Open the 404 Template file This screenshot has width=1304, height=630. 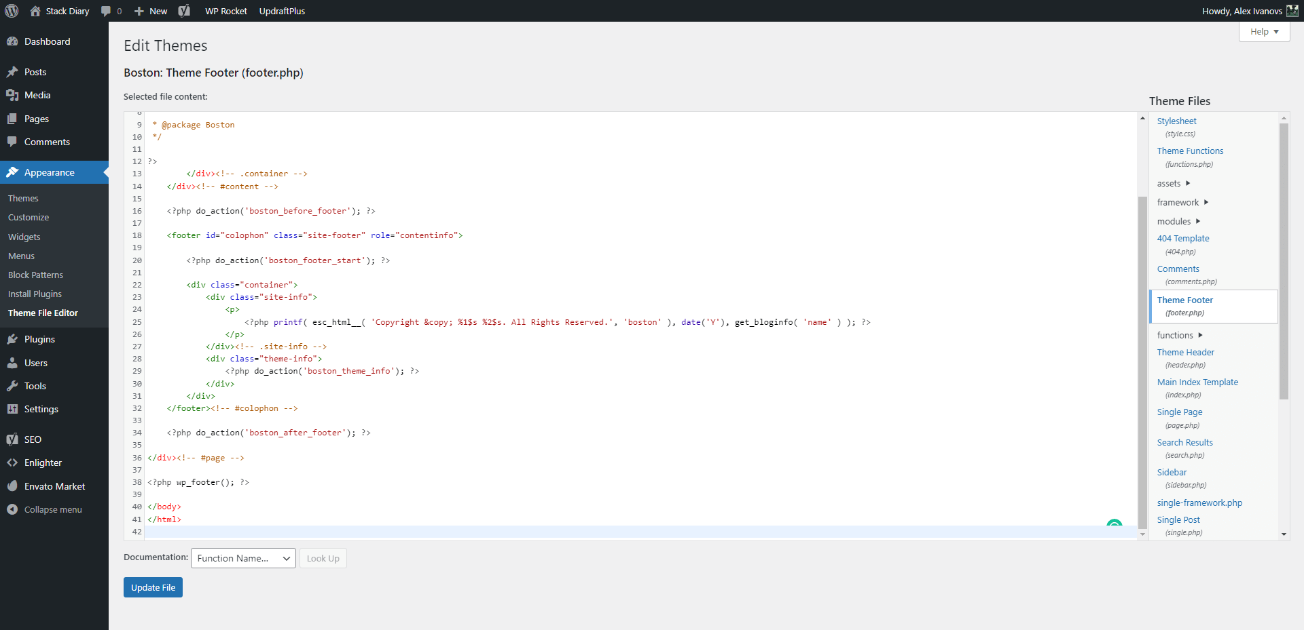1183,238
